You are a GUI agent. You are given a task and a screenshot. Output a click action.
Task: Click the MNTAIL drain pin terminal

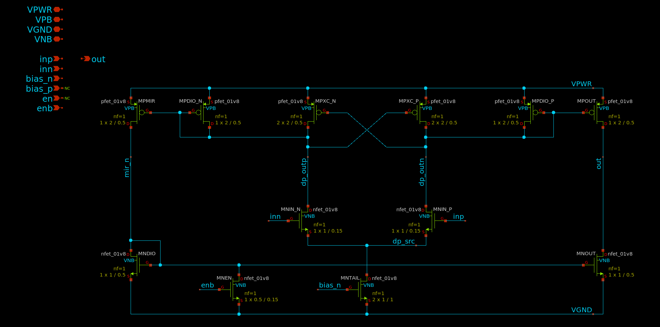point(367,275)
